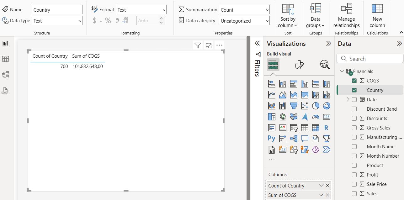Get more visuals via ellipsis
The image size is (404, 200).
click(272, 160)
